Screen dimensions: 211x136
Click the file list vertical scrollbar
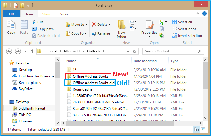click(x=205, y=76)
